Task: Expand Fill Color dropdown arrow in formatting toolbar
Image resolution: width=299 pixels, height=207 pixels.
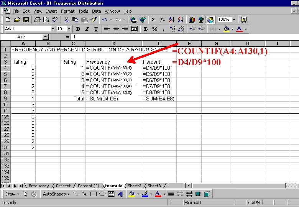Action: tap(232, 29)
